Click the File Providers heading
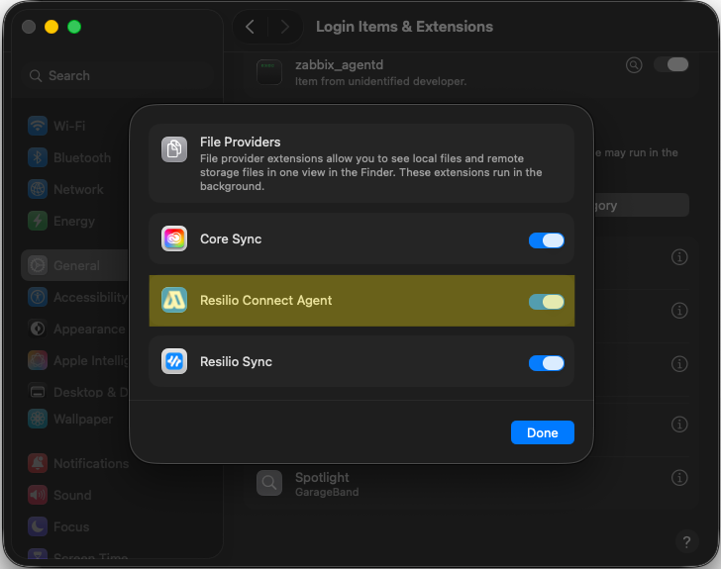This screenshot has width=721, height=569. pos(240,142)
